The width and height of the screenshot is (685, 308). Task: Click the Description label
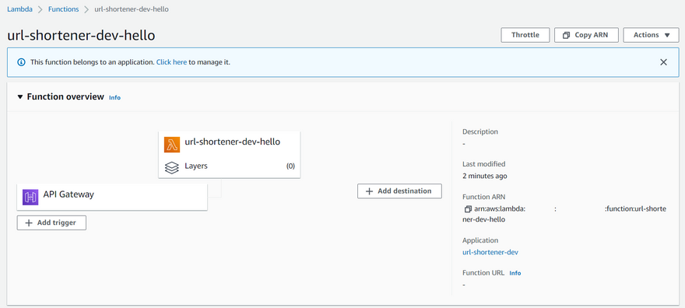(480, 131)
